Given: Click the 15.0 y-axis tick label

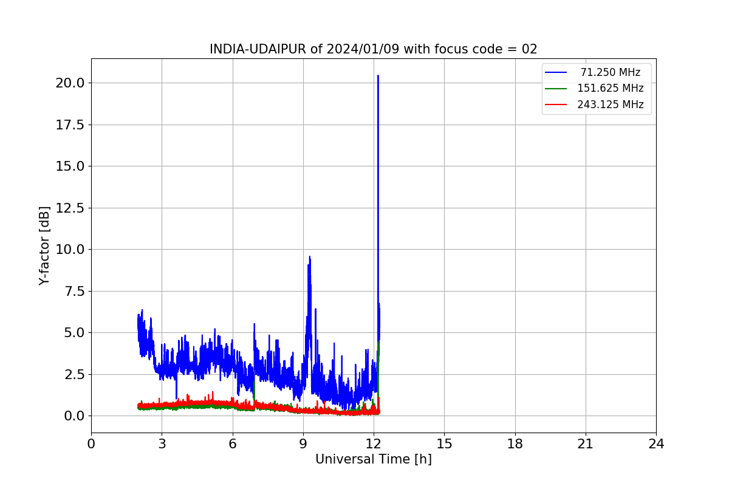Looking at the screenshot, I should click(70, 166).
